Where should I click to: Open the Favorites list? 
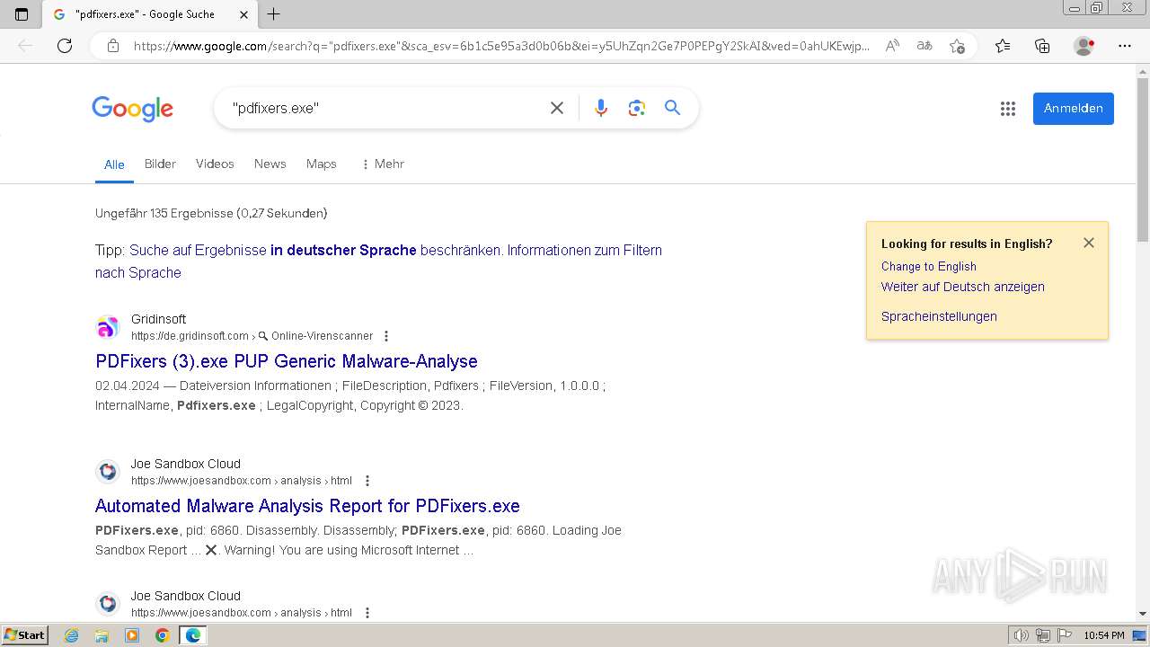[1003, 46]
